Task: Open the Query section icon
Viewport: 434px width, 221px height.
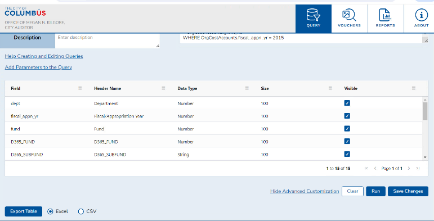Action: point(314,15)
